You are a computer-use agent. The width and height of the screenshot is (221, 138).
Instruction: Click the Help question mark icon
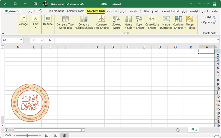[215, 17]
